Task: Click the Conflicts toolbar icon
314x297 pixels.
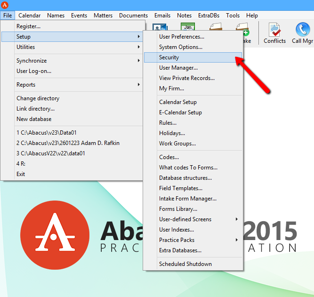Action: tap(274, 33)
